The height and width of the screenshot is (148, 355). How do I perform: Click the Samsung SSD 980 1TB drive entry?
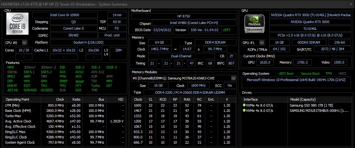coord(311,105)
